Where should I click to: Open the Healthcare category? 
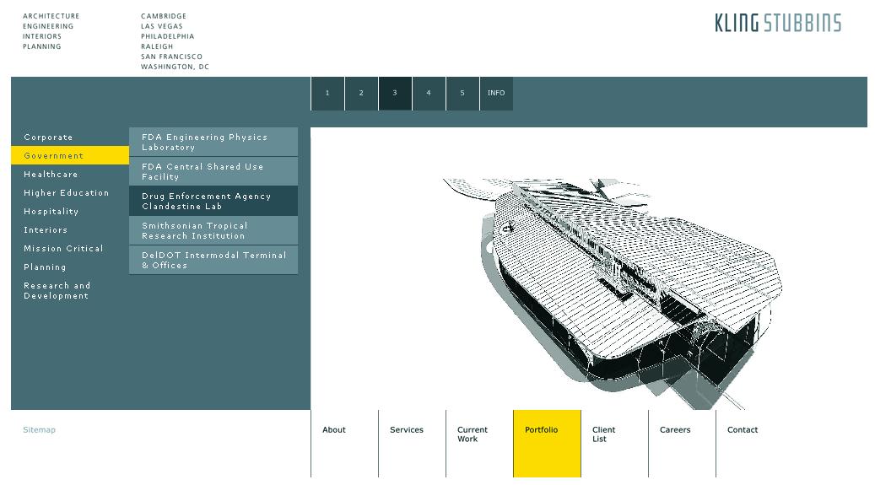coord(51,175)
